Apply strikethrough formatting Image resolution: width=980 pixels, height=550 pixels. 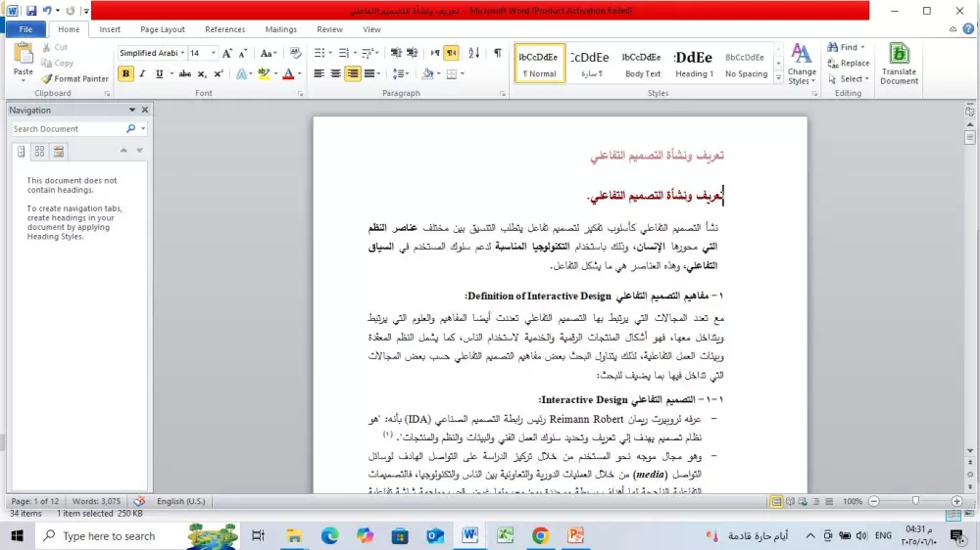185,73
